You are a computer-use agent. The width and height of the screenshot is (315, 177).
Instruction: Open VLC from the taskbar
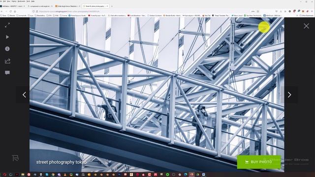(x=65, y=175)
